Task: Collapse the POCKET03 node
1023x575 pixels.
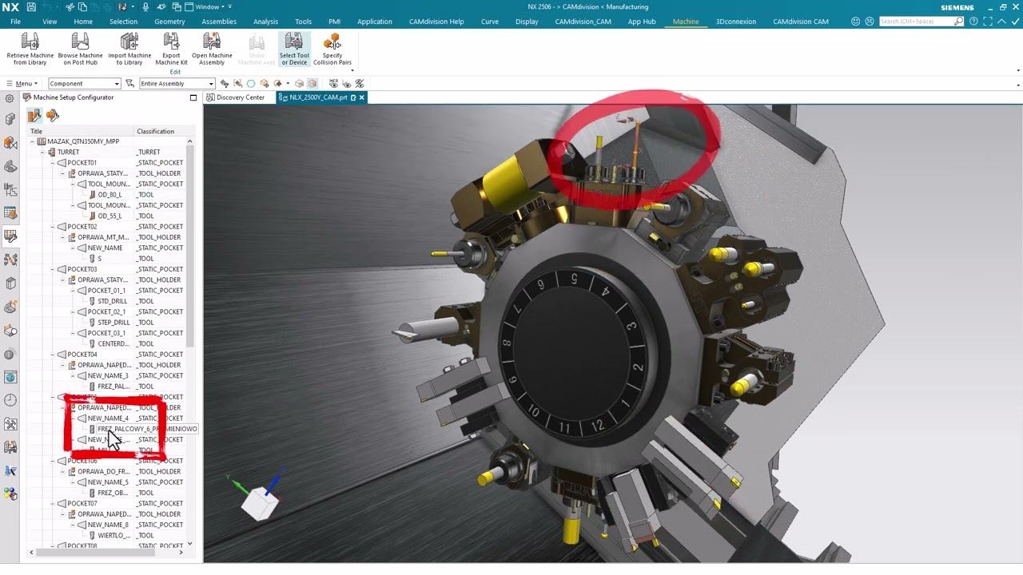Action: click(x=53, y=269)
